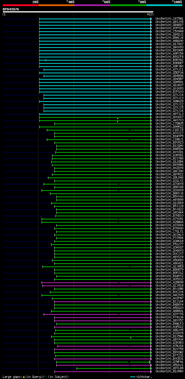Pick the UniRef100_C1N6J1 label
The width and height of the screenshot is (185, 379).
pyautogui.click(x=169, y=139)
